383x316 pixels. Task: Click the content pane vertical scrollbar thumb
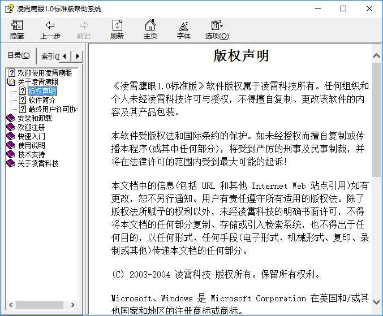pyautogui.click(x=376, y=120)
